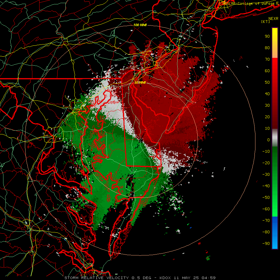Image resolution: width=280 pixels, height=280 pixels.
Task: Click the NEXR label above color scale
Action: click(273, 19)
